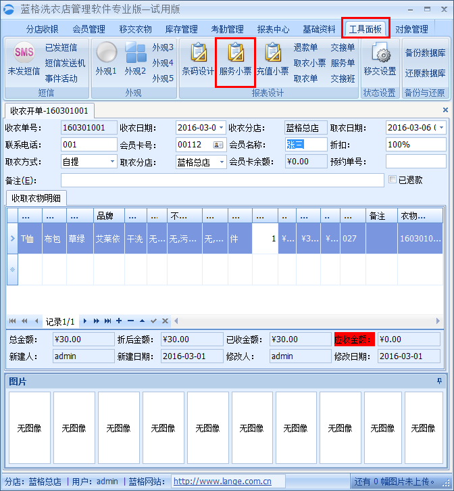
Task: Open the 取衣方式 dropdown
Action: [x=112, y=162]
